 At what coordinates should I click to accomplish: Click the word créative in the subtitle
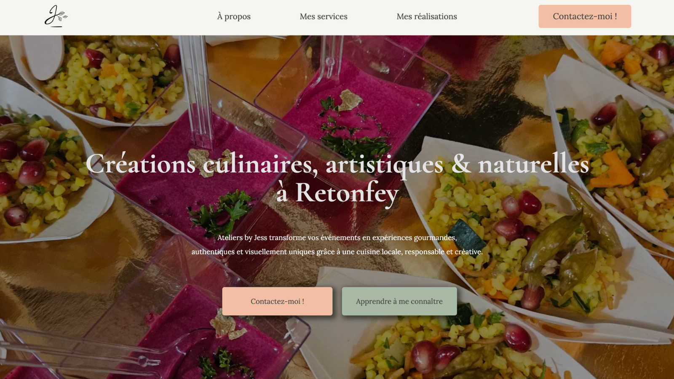click(469, 252)
